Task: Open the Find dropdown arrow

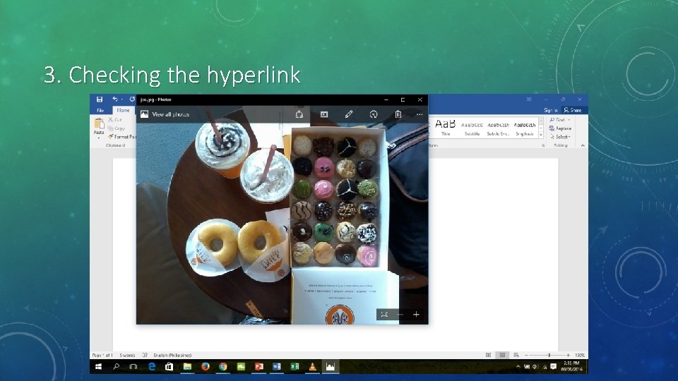Action: 569,120
